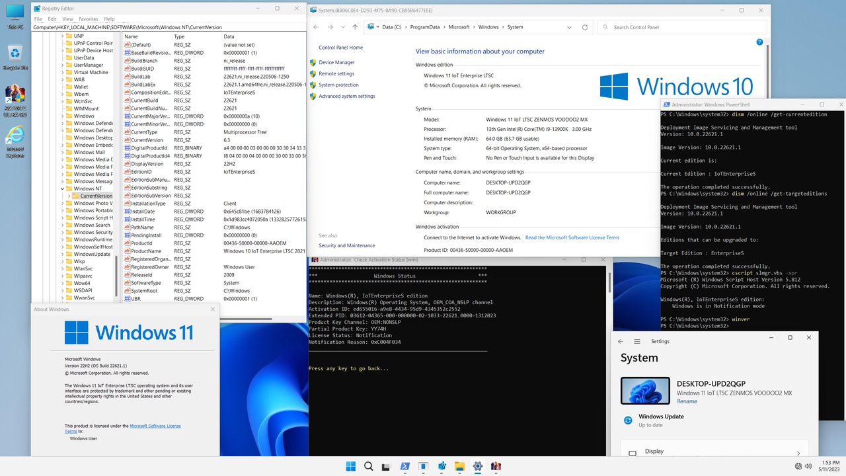Image resolution: width=846 pixels, height=476 pixels.
Task: Click Read the Microsoft Software License Terms
Action: (x=572, y=237)
